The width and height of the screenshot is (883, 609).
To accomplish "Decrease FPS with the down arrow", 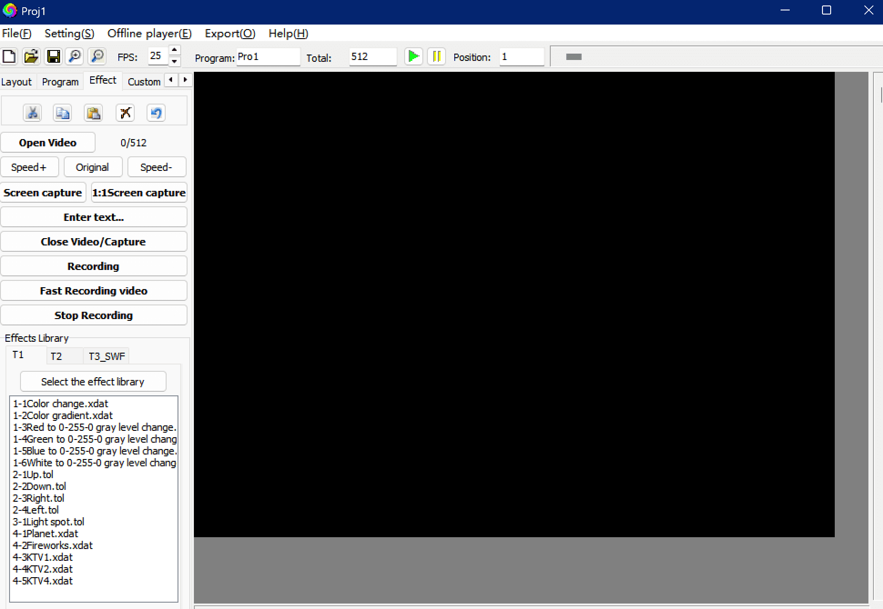I will (174, 62).
